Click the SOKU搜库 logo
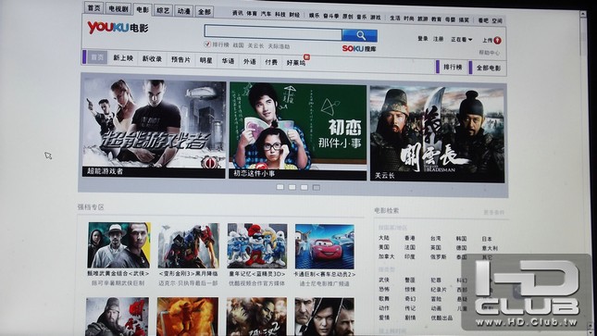597x336 pixels. point(358,48)
